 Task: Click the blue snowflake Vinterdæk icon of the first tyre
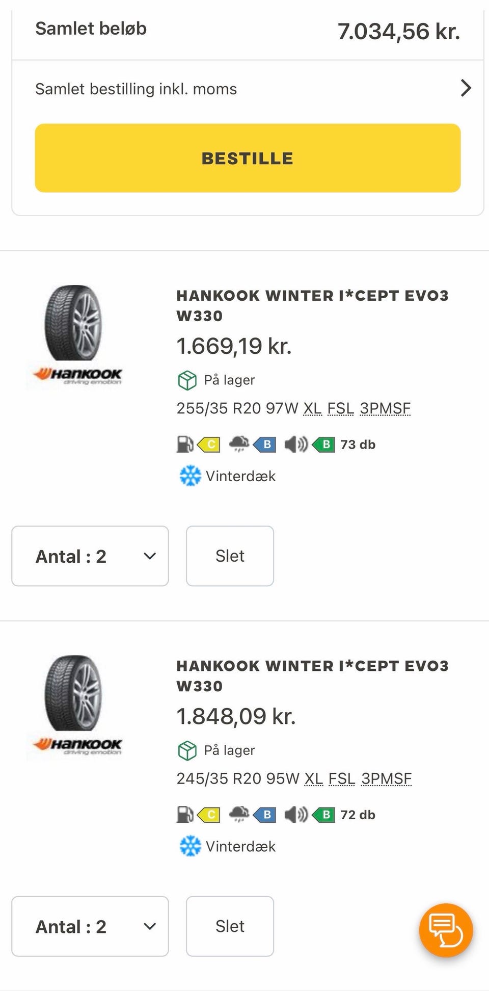click(190, 476)
